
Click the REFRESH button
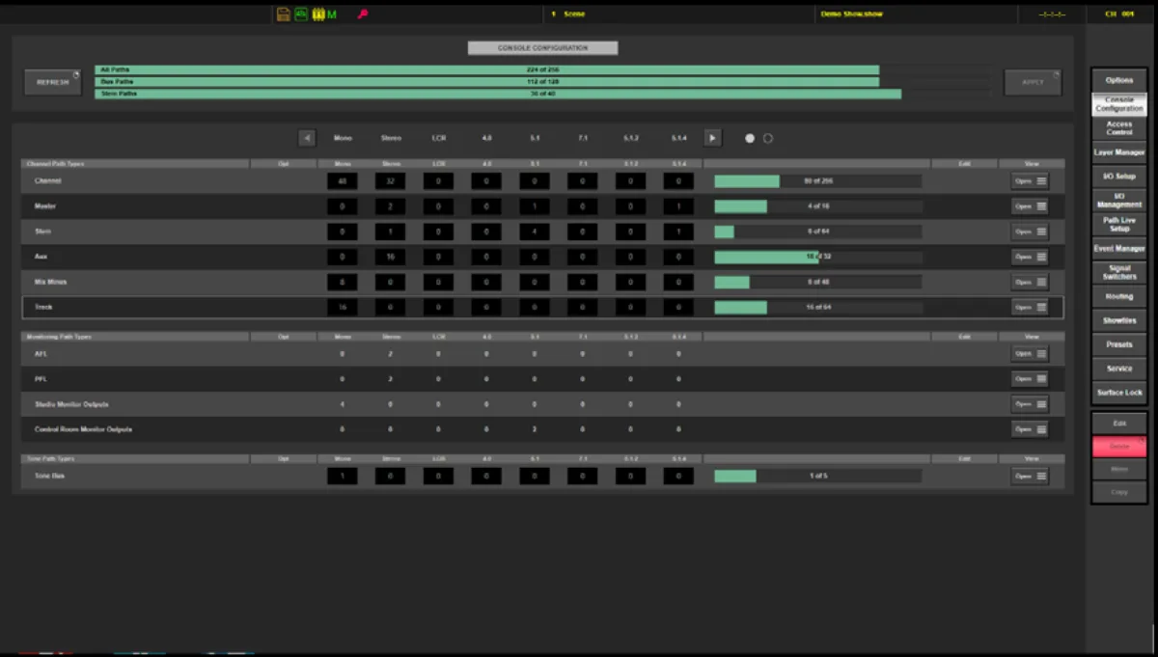(x=53, y=82)
